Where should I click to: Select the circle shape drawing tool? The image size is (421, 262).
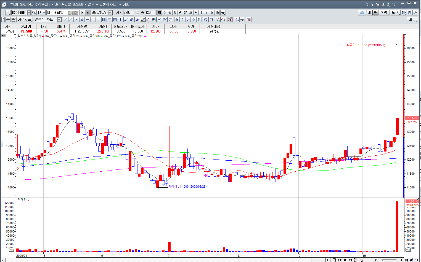click(x=206, y=20)
